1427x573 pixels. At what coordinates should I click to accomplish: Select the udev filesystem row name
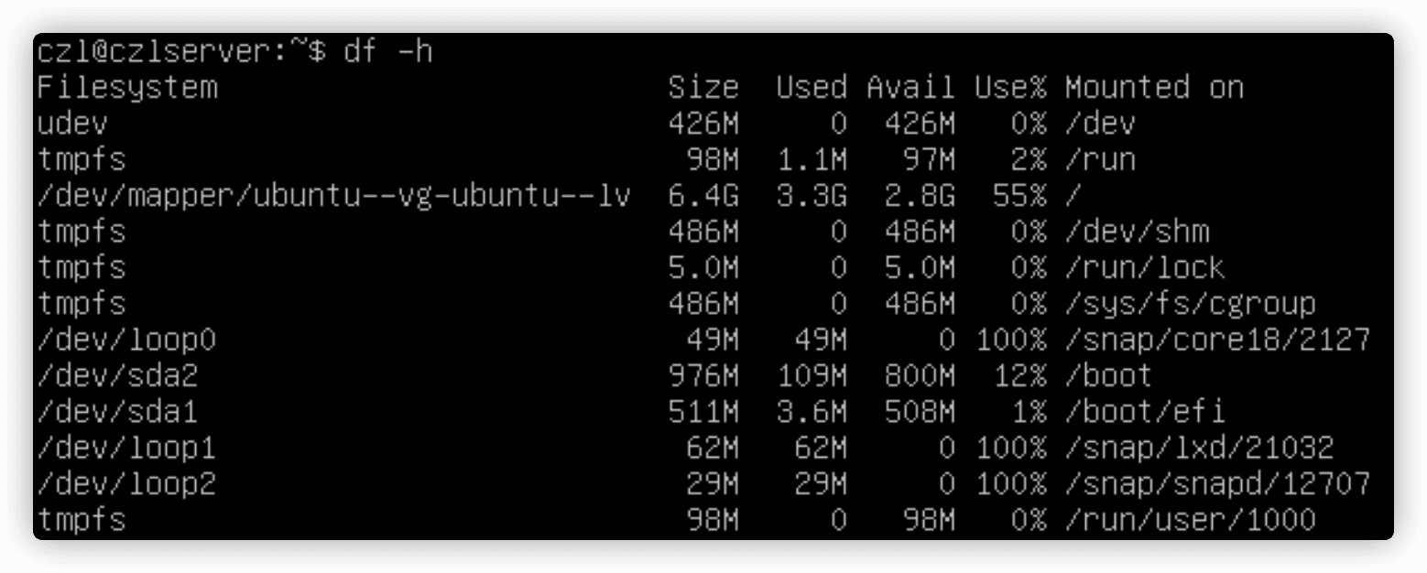coord(72,124)
